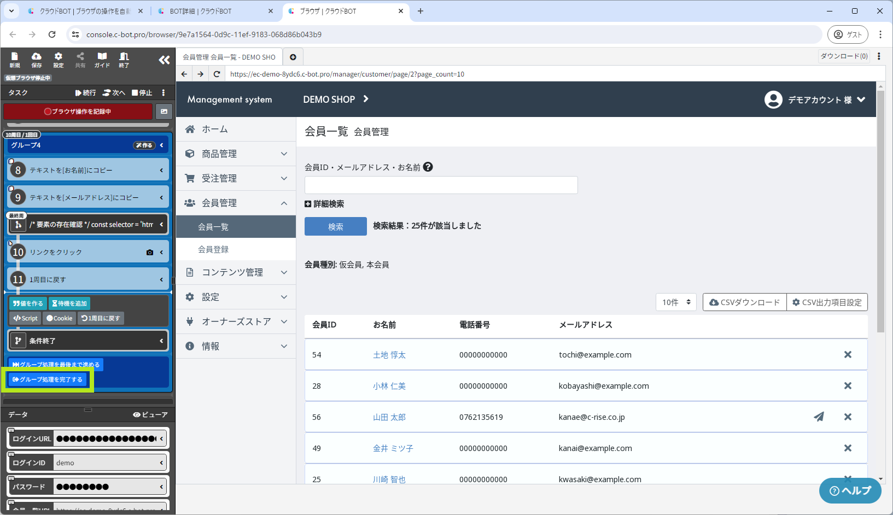The width and height of the screenshot is (893, 515).
Task: Open the 山田 太郎 member link
Action: click(x=389, y=417)
